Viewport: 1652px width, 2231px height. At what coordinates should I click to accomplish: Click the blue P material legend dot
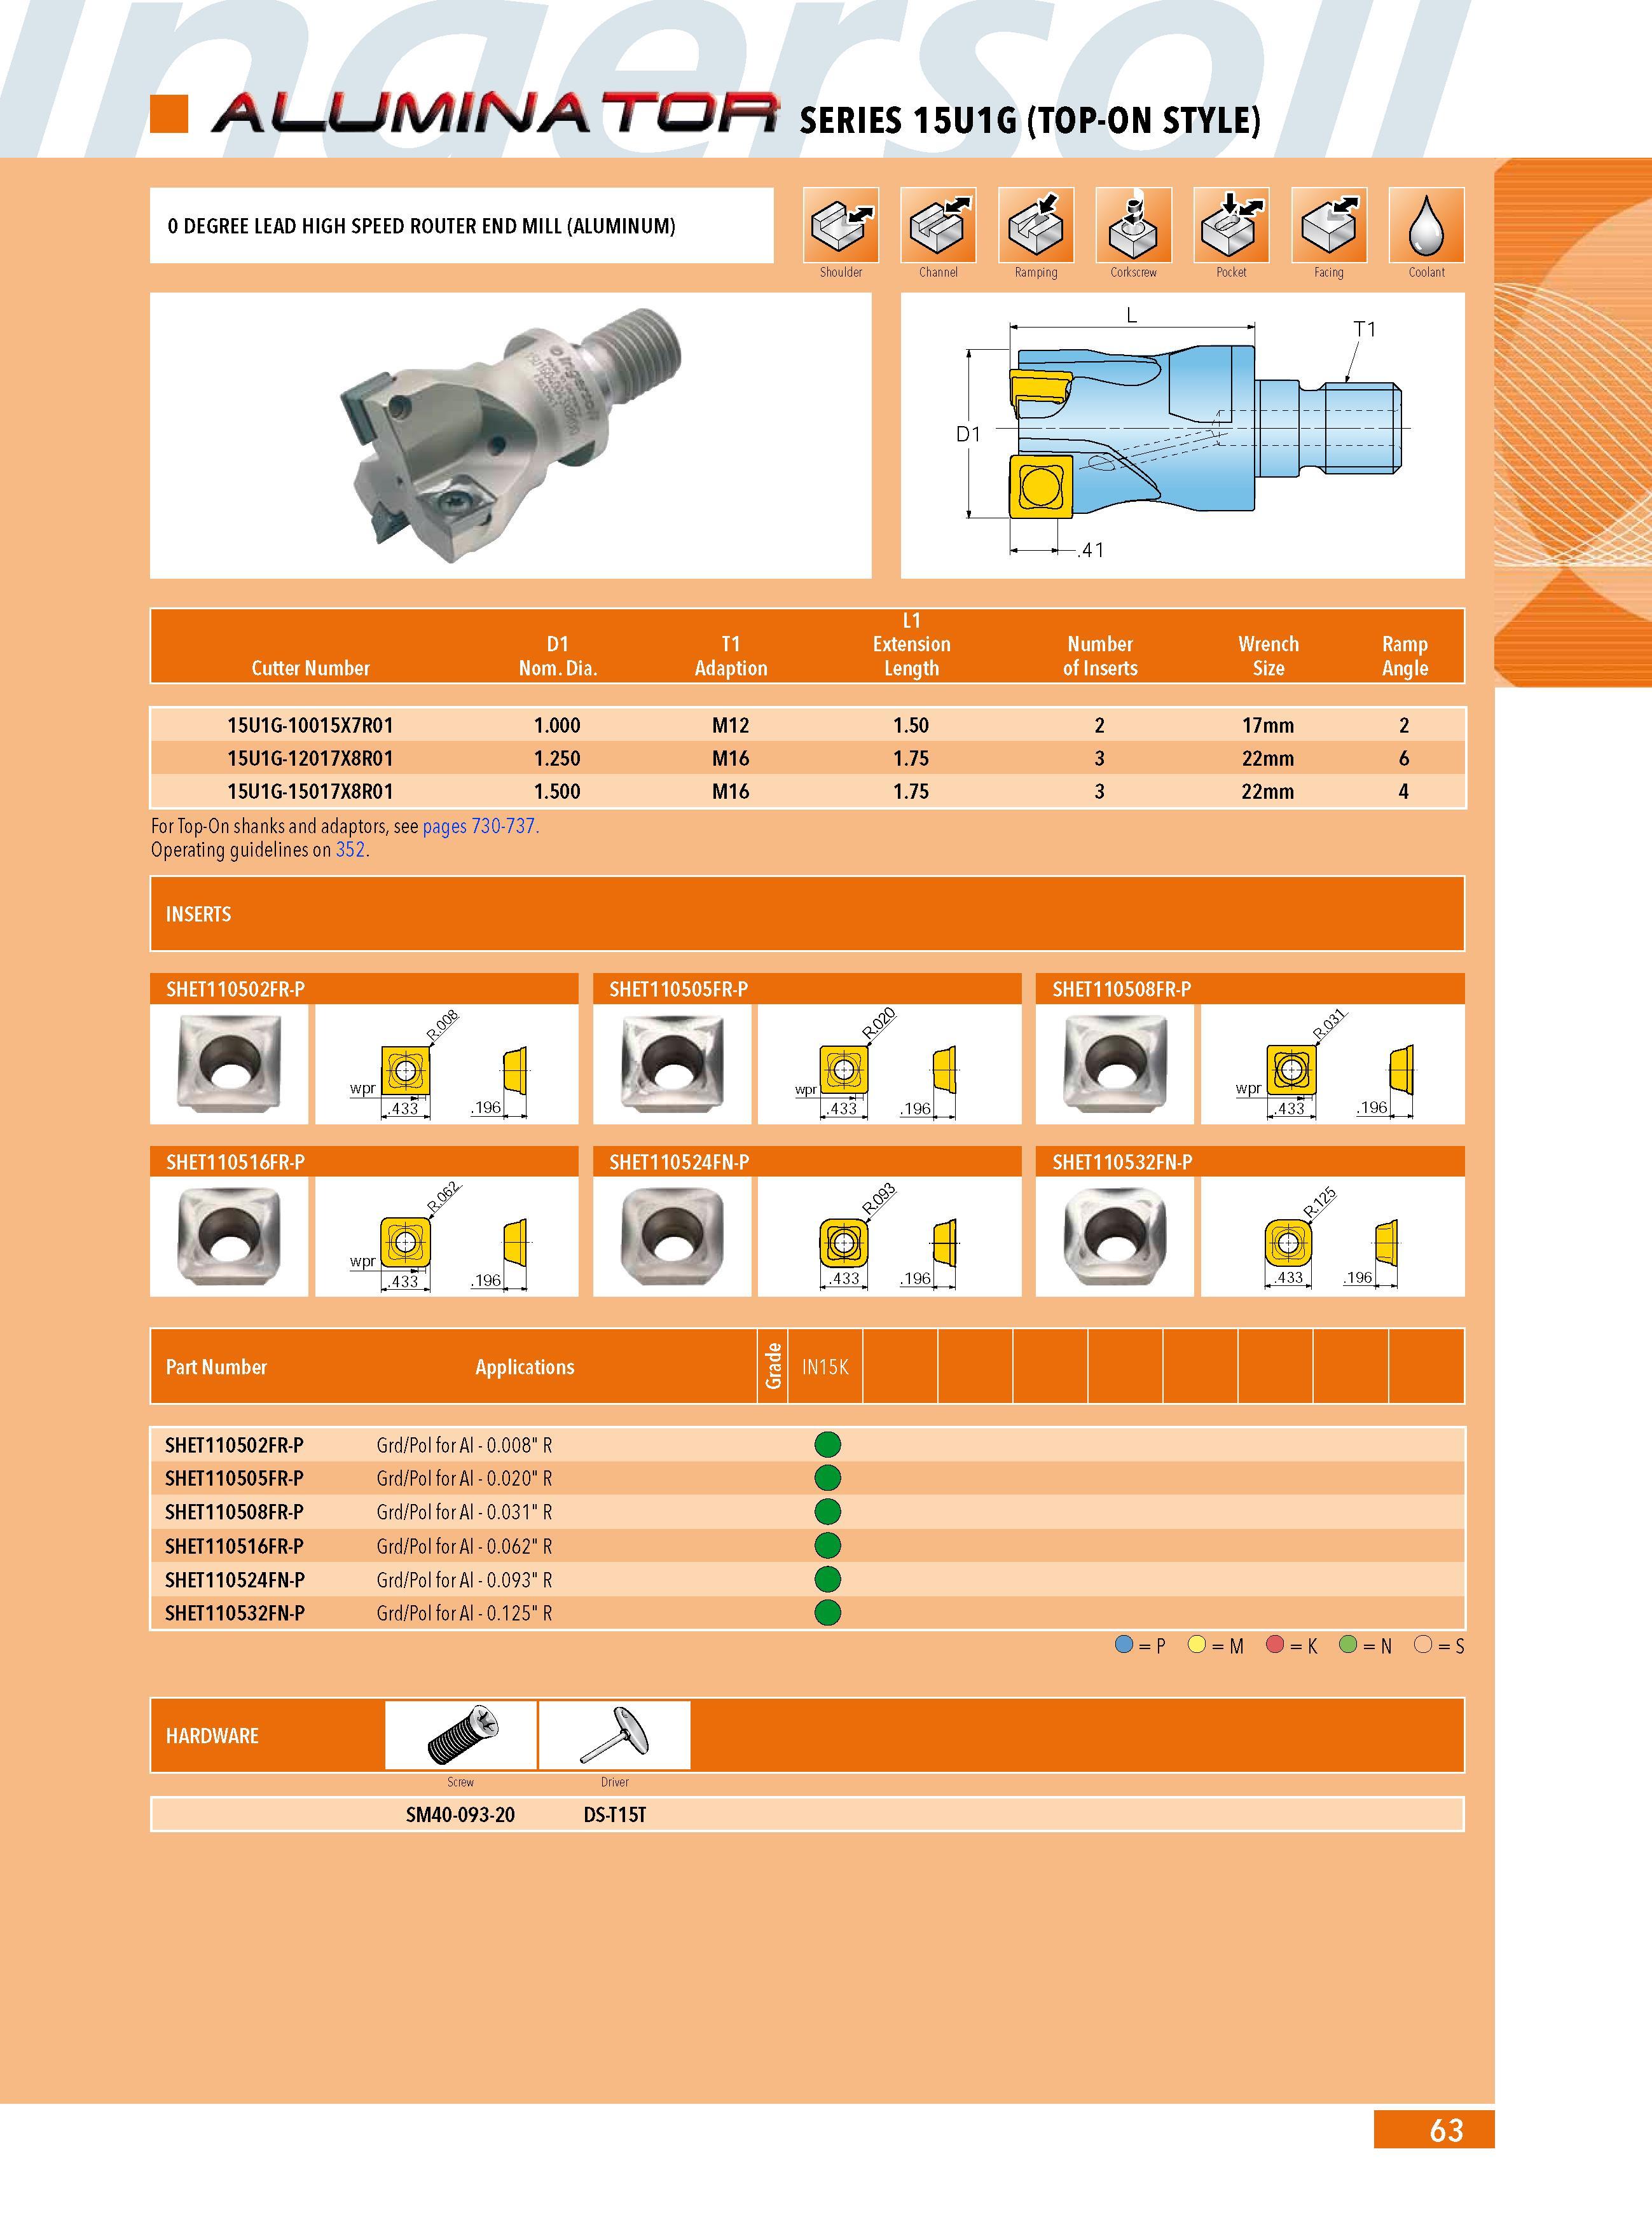click(1124, 1645)
